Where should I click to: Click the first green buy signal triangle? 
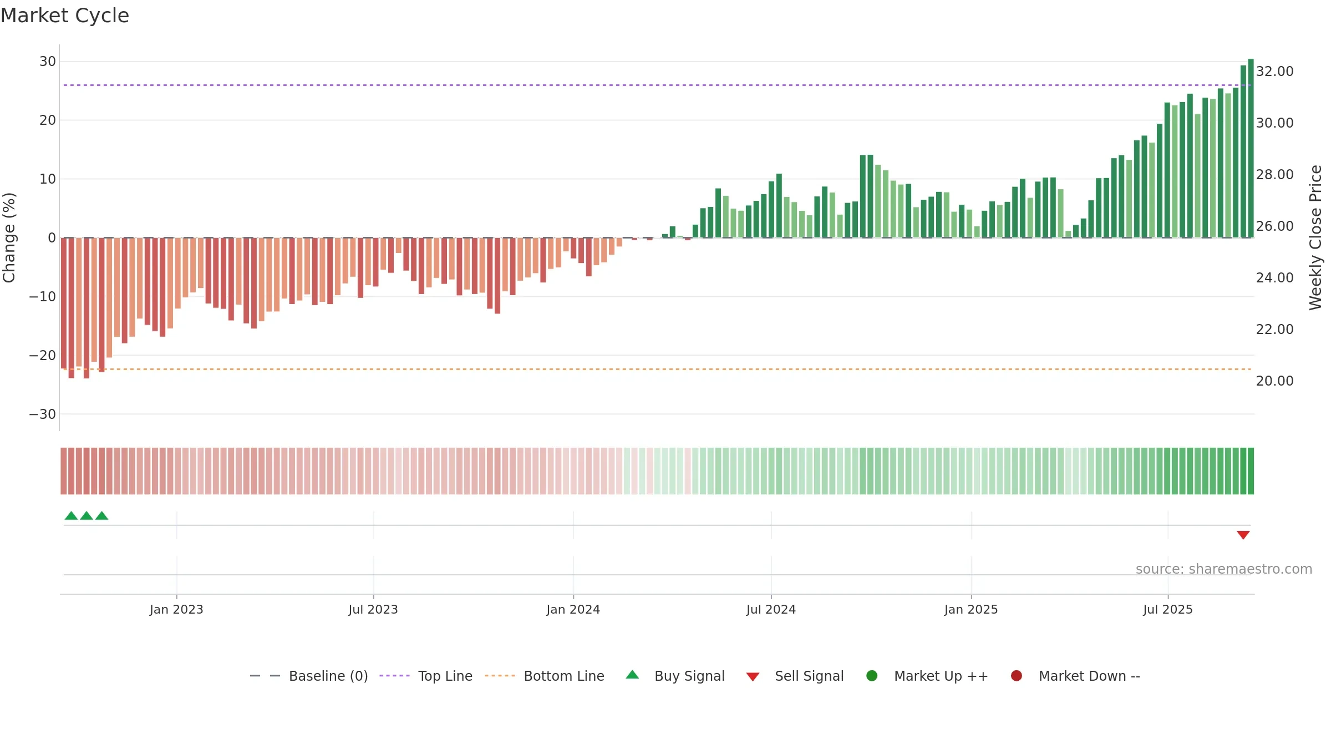click(71, 515)
